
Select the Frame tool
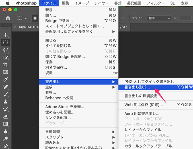(5, 72)
